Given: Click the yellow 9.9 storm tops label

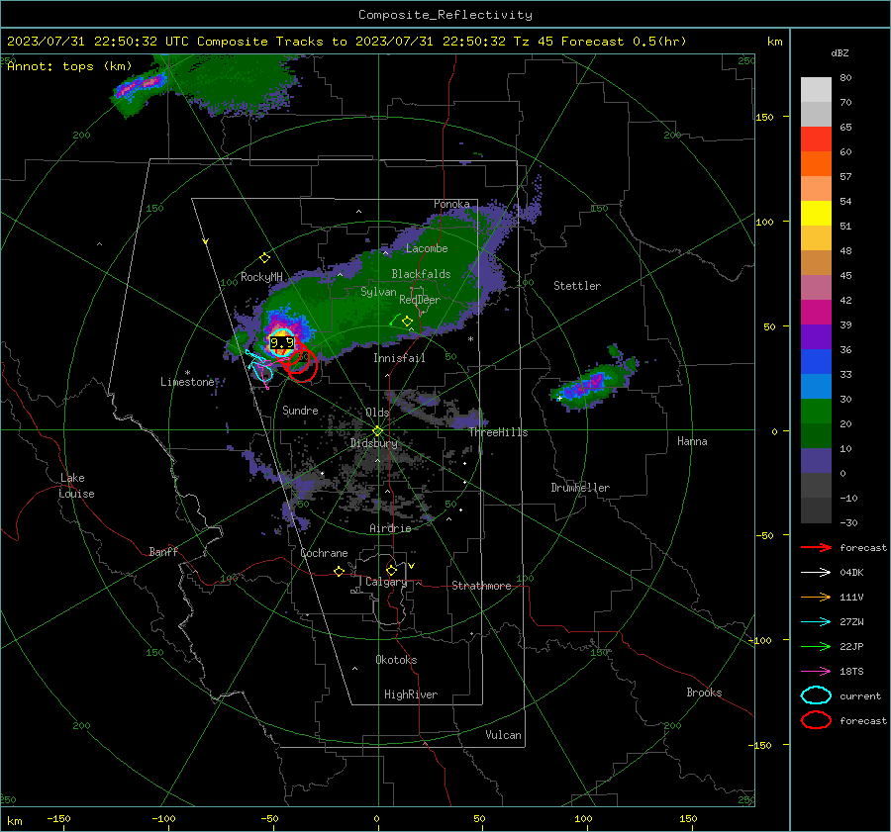Looking at the screenshot, I should tap(282, 343).
